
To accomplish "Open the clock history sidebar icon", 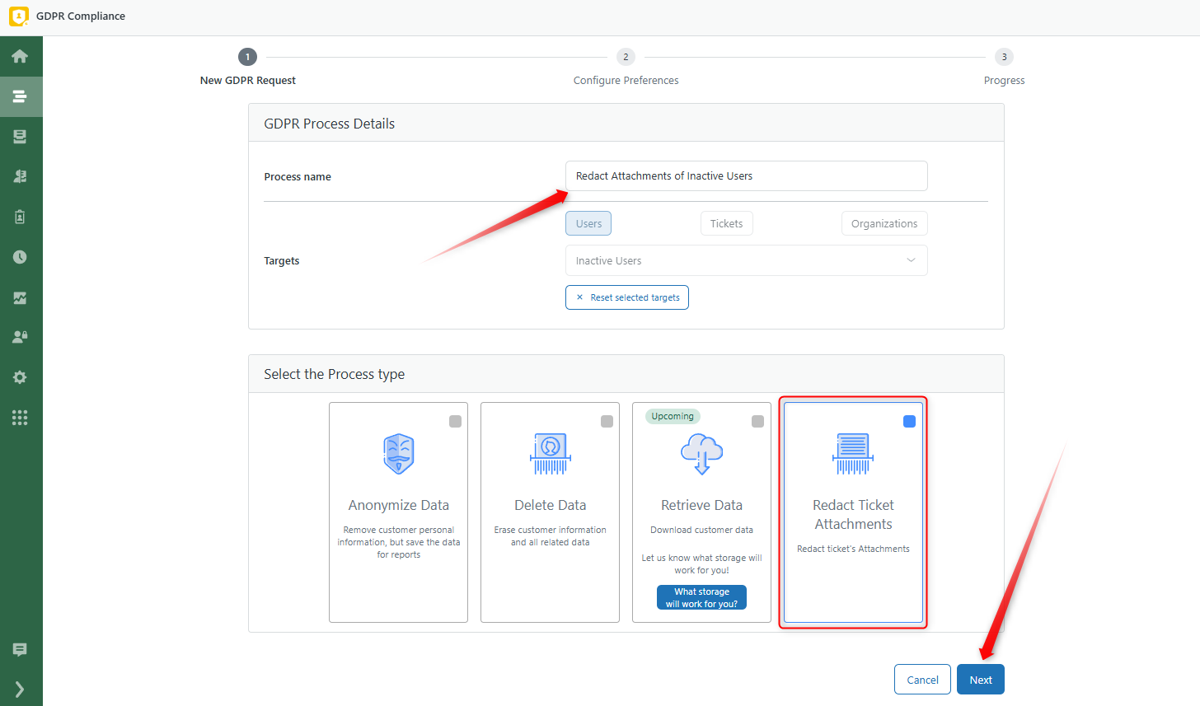I will tap(20, 257).
